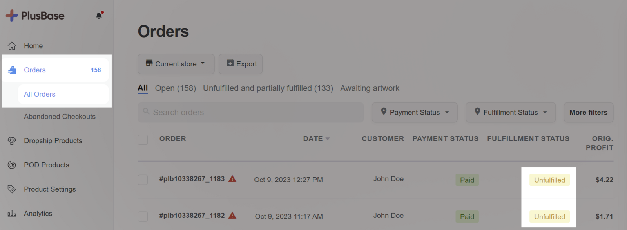Open the More filters button
This screenshot has height=230, width=627.
[x=588, y=112]
